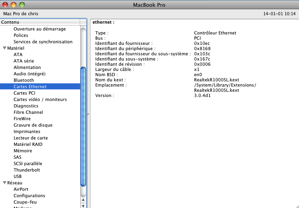Collapse the Matériel section triangle
The image size is (299, 208).
coord(4,48)
